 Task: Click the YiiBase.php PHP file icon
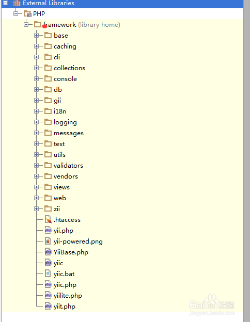click(x=48, y=252)
